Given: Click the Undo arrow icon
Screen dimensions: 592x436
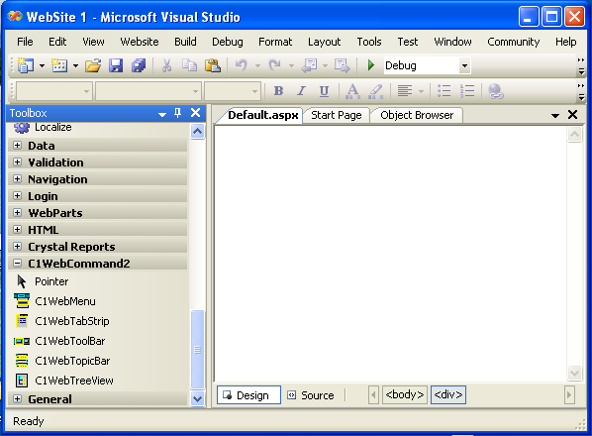Looking at the screenshot, I should (x=242, y=65).
